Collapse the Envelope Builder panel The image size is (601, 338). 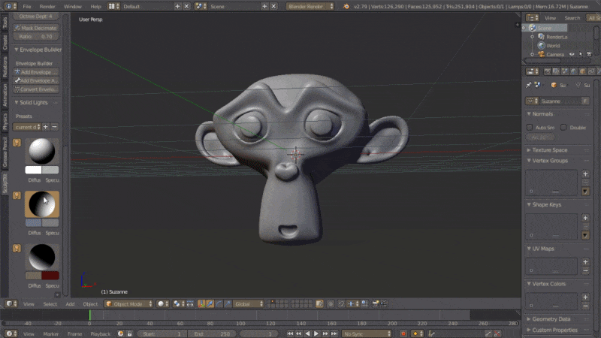tap(17, 50)
